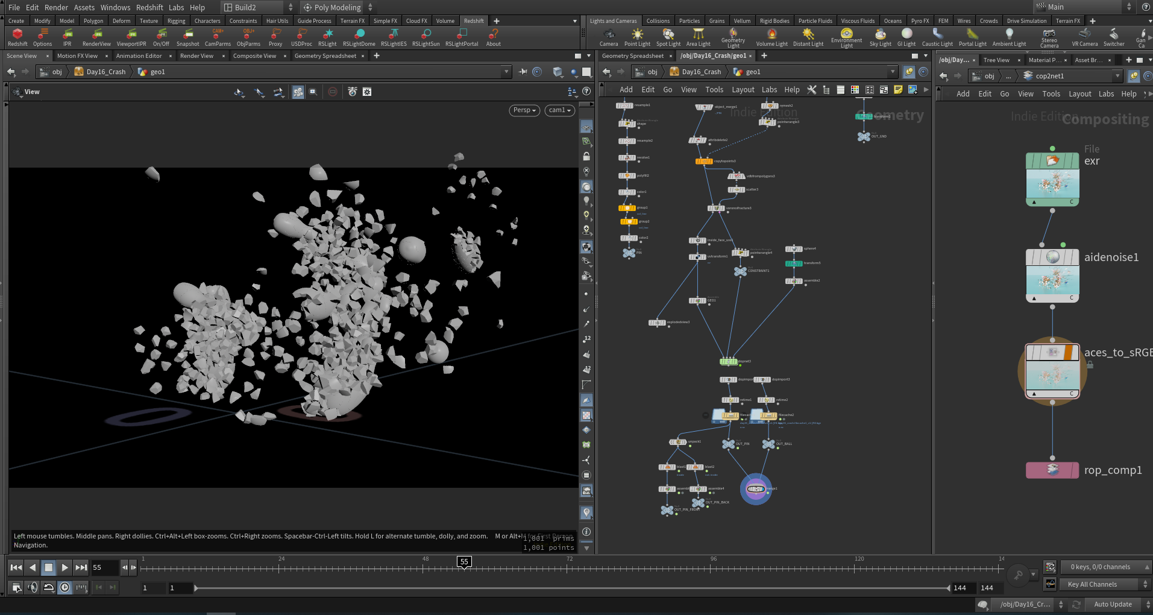
Task: Open the Main take dropdown
Action: (1084, 7)
